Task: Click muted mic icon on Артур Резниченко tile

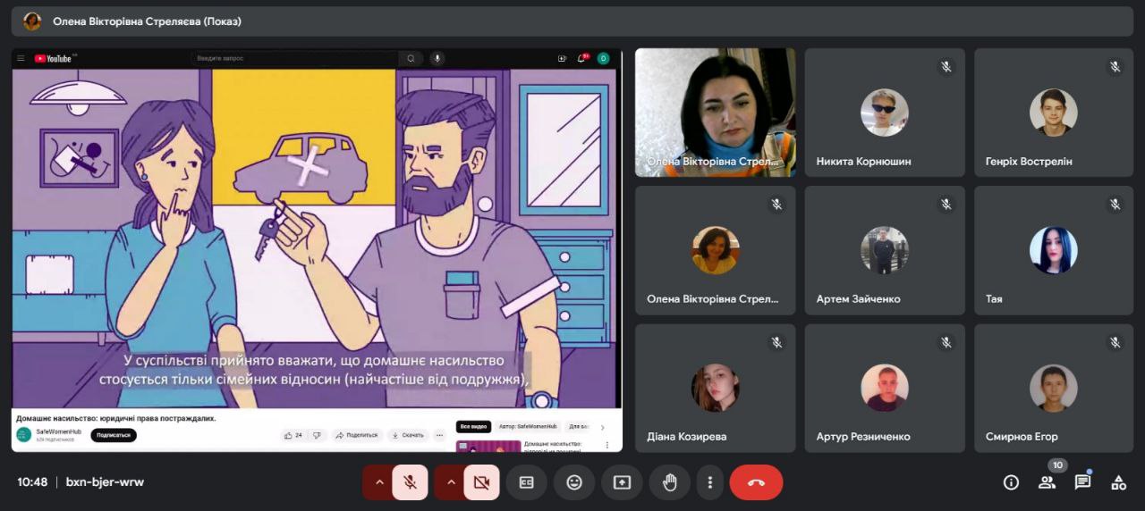Action: [x=946, y=342]
